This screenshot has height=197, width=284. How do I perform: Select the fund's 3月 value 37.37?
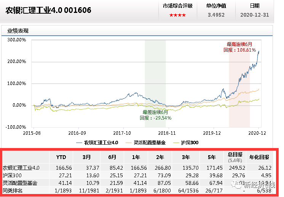(x=93, y=168)
